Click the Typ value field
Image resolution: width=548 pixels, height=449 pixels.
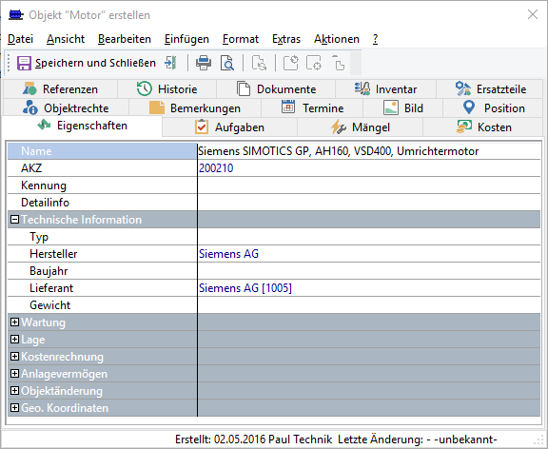[369, 237]
